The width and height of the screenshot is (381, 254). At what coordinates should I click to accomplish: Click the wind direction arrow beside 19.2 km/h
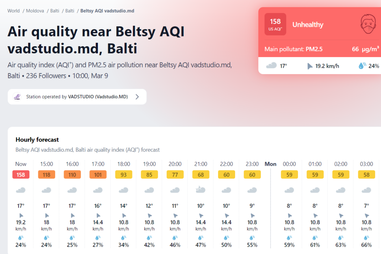(310, 66)
